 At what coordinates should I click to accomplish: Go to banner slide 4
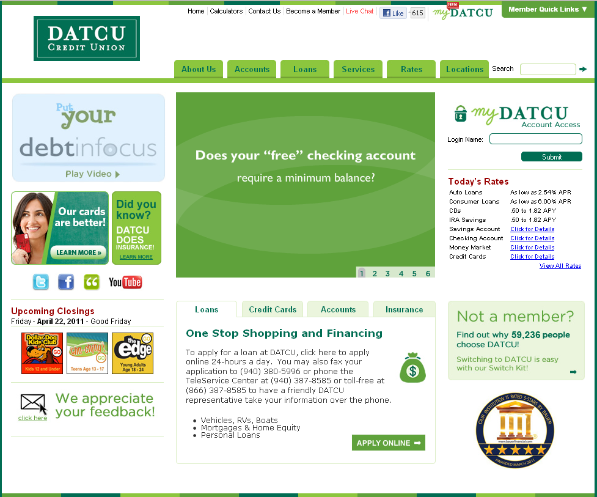click(401, 273)
